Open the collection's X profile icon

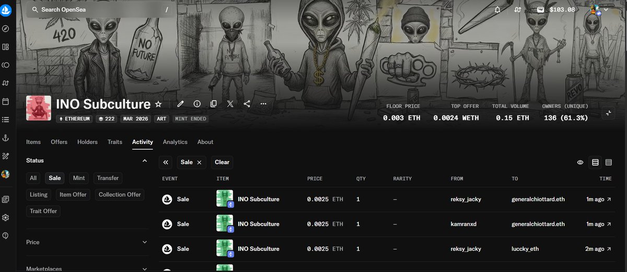point(230,104)
